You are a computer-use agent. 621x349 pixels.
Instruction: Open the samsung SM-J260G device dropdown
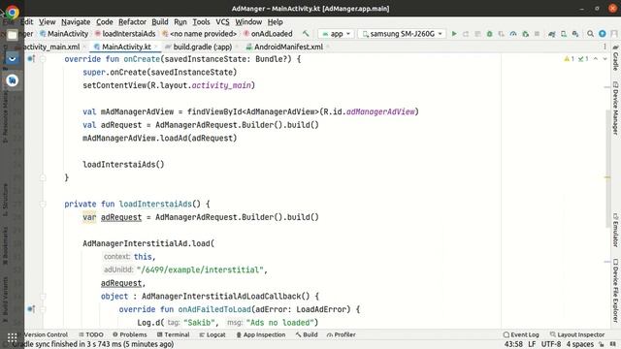(x=402, y=34)
